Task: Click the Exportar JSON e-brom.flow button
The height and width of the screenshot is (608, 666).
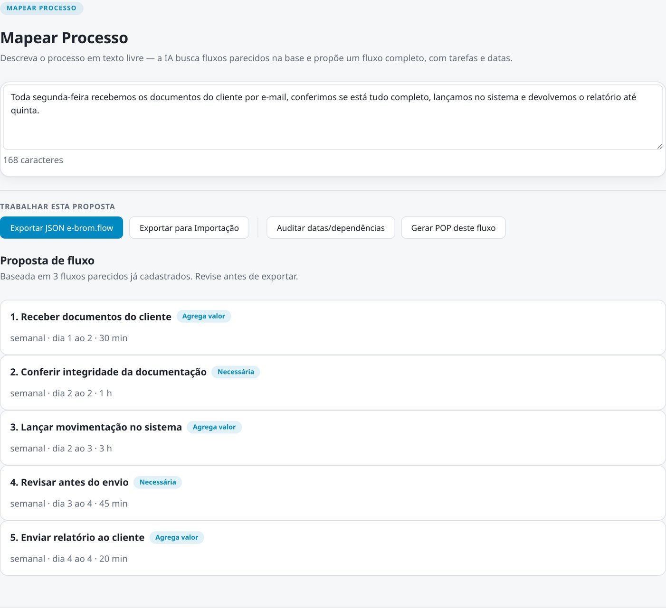Action: coord(61,228)
